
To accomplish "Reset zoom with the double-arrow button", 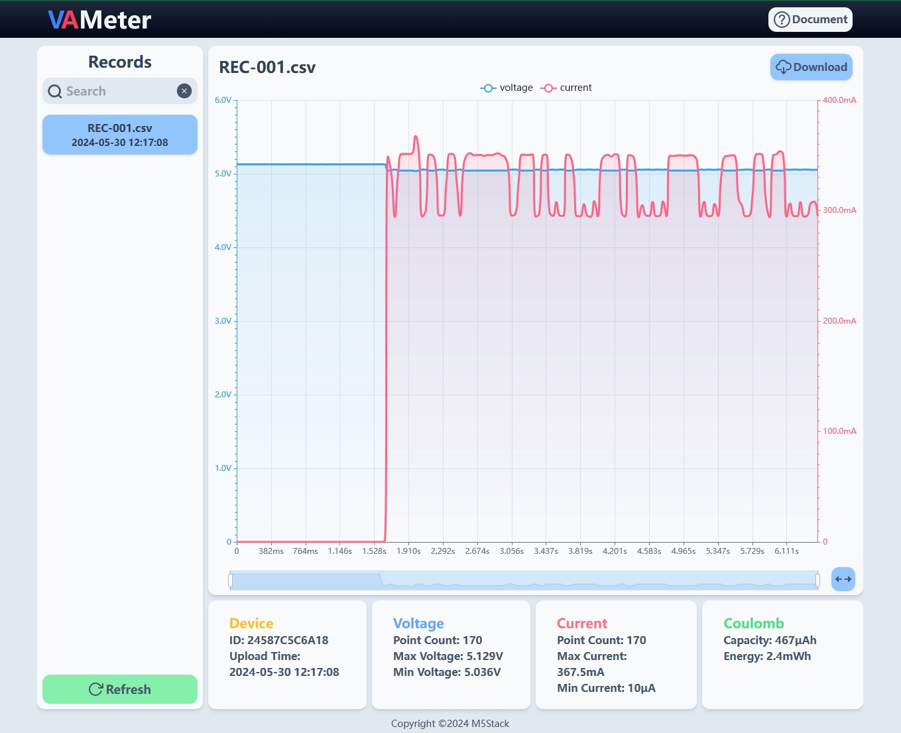I will (x=843, y=579).
